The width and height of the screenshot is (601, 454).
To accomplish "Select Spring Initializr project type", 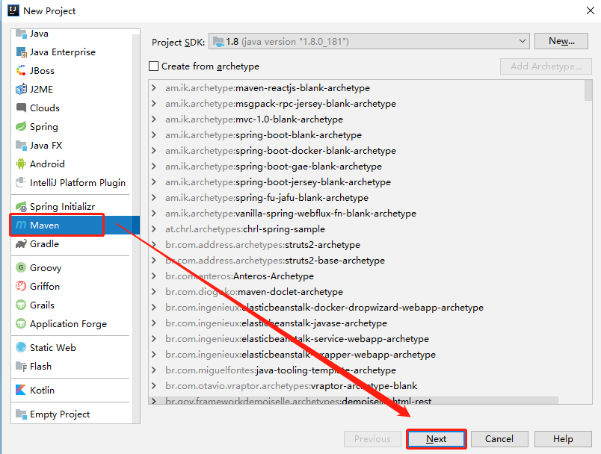I will pyautogui.click(x=72, y=206).
